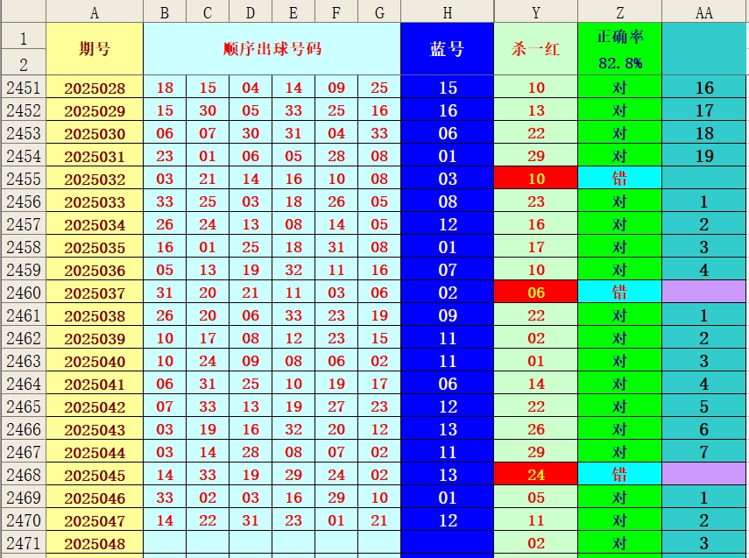Select issue cell 2025036
The image size is (749, 558).
click(95, 270)
